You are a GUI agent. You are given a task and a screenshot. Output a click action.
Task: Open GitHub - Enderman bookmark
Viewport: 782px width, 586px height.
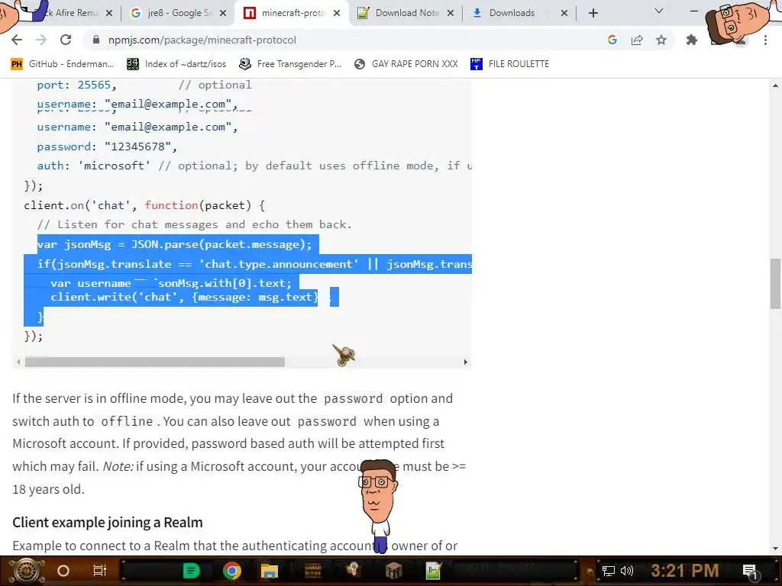[x=63, y=64]
